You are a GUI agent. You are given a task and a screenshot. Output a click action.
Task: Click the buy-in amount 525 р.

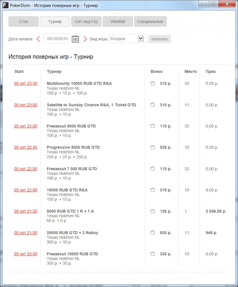(166, 147)
